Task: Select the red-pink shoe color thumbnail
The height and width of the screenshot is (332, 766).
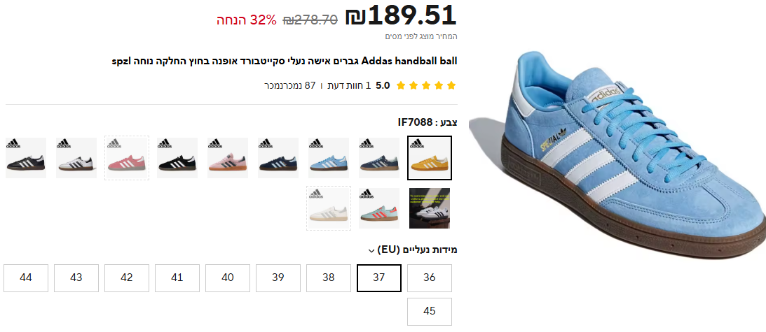Action: (x=127, y=158)
